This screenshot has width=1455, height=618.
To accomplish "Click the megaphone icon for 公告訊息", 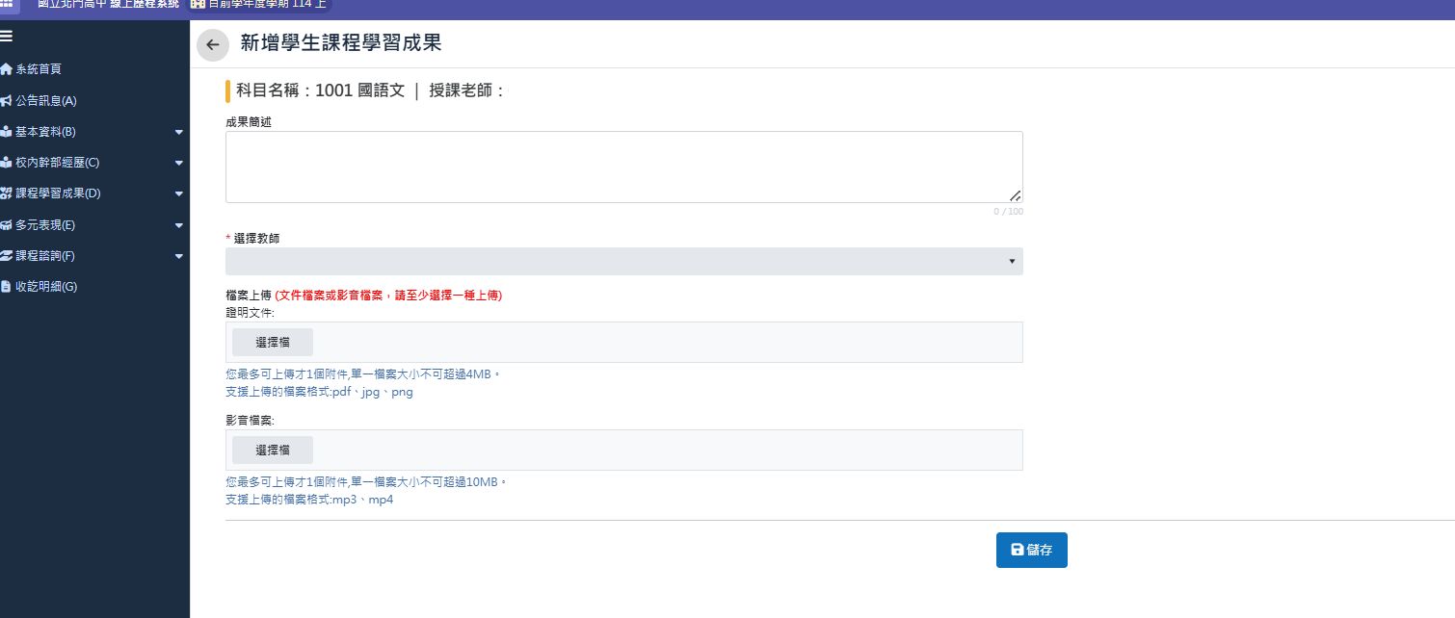I will pos(7,101).
